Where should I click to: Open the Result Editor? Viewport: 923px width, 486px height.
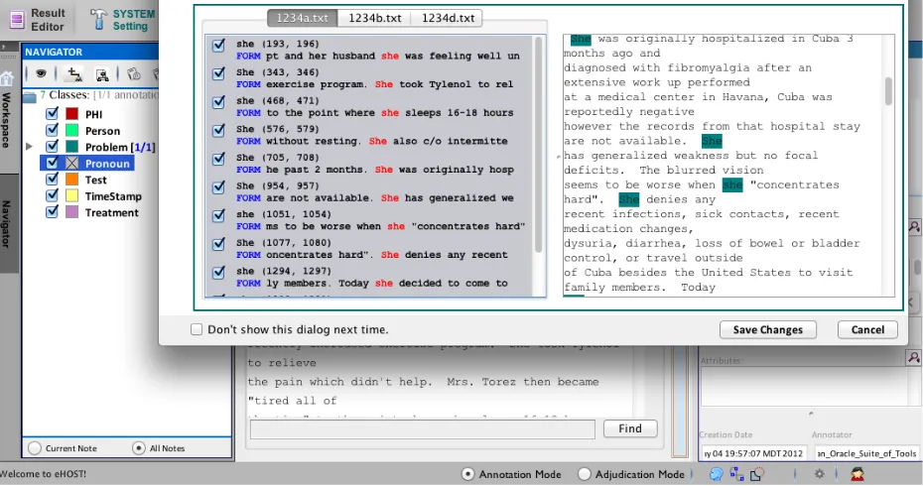click(x=37, y=20)
